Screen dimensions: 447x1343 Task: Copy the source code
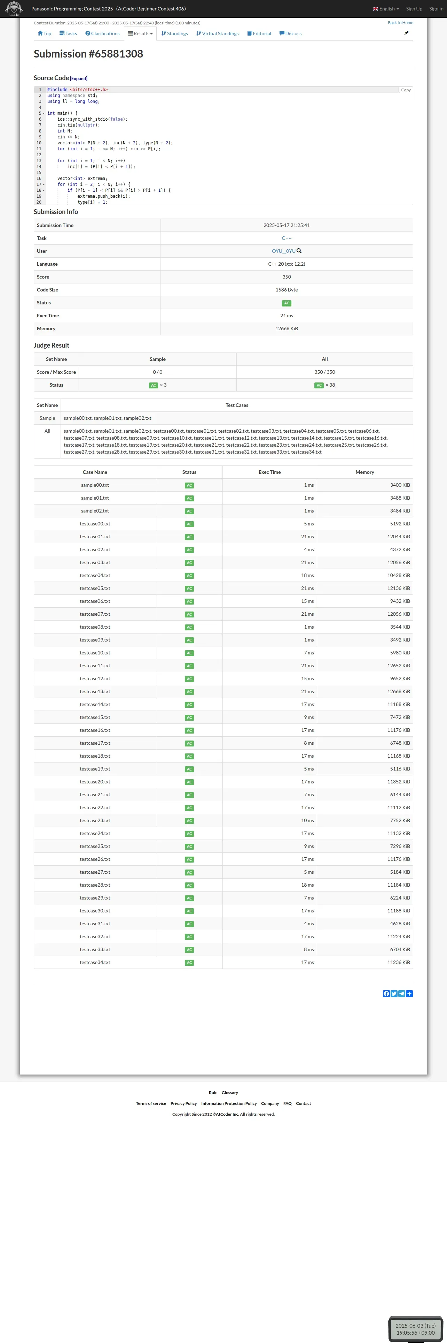405,90
